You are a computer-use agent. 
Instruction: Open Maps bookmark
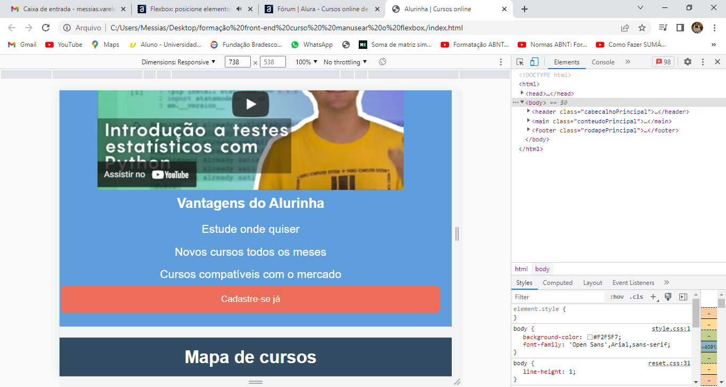tap(105, 45)
